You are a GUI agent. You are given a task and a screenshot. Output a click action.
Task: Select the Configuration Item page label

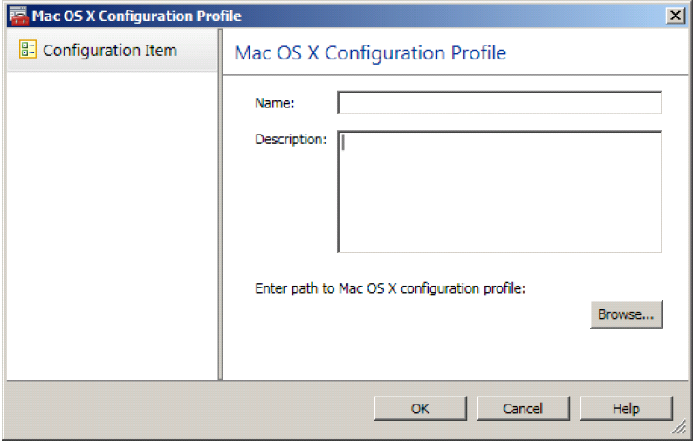point(110,51)
